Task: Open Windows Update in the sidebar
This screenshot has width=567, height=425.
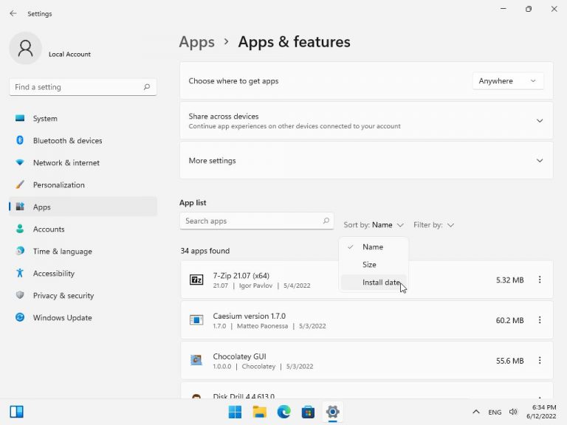Action: pyautogui.click(x=62, y=318)
